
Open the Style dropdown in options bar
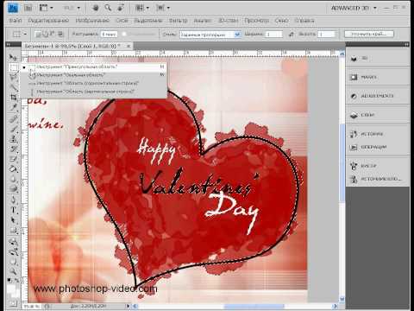click(210, 35)
